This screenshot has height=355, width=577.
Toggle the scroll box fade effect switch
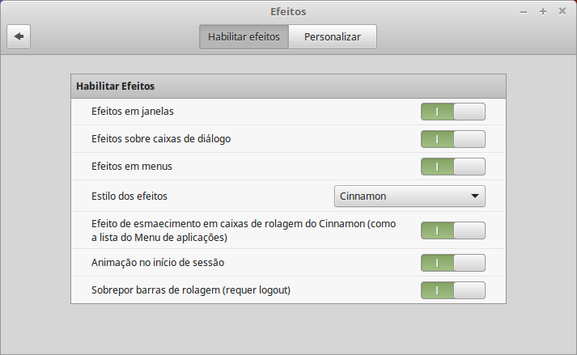[x=452, y=230]
